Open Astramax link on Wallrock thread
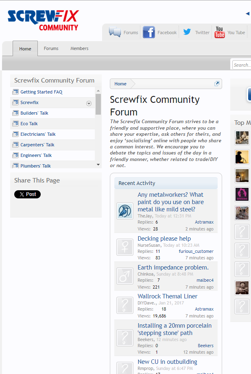The height and width of the screenshot is (374, 251). [x=204, y=309]
